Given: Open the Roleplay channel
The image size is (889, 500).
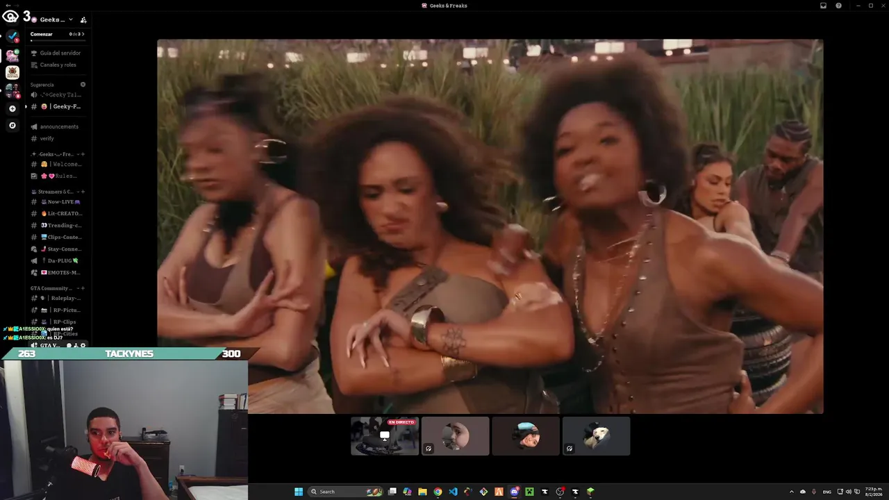Looking at the screenshot, I should pyautogui.click(x=57, y=298).
